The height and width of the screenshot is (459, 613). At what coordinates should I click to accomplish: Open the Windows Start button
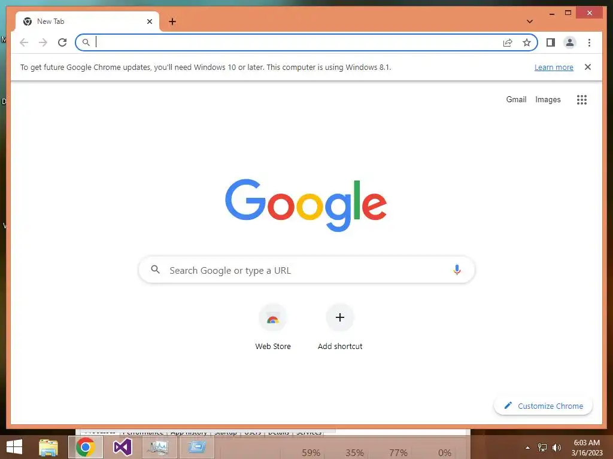[x=14, y=447]
